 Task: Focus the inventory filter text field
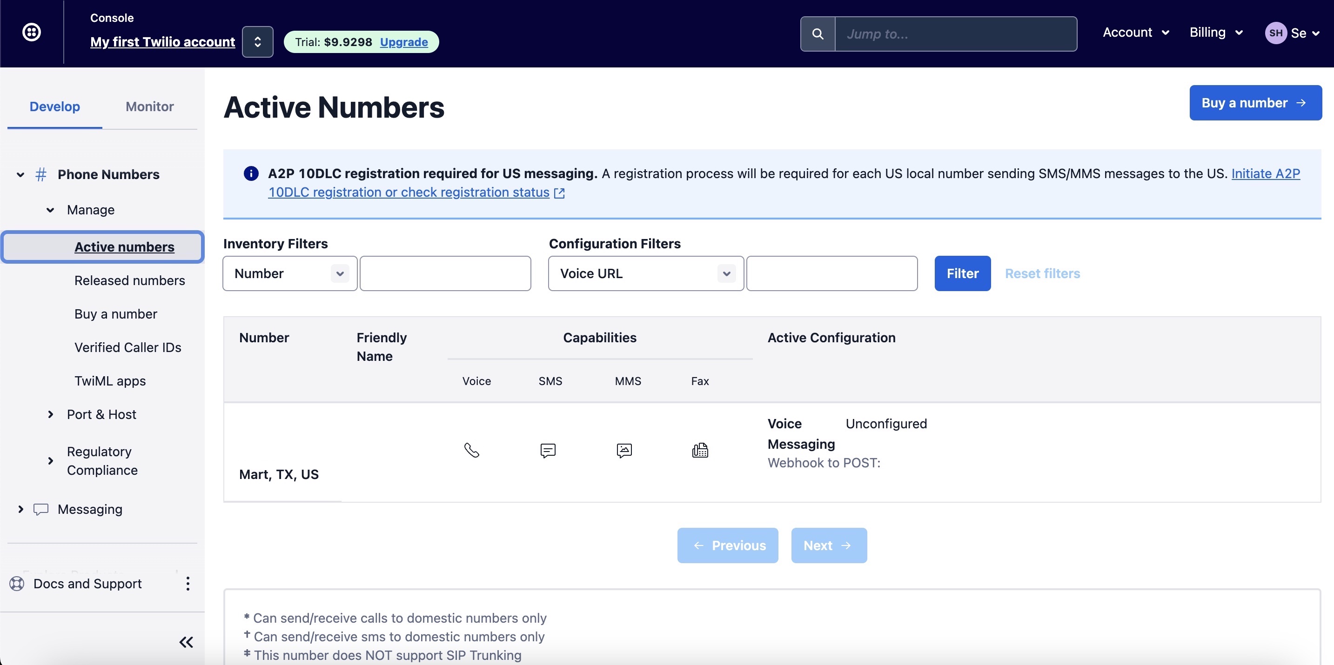(x=445, y=273)
